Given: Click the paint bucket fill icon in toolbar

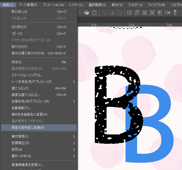Looking at the screenshot, I should 87,13.
